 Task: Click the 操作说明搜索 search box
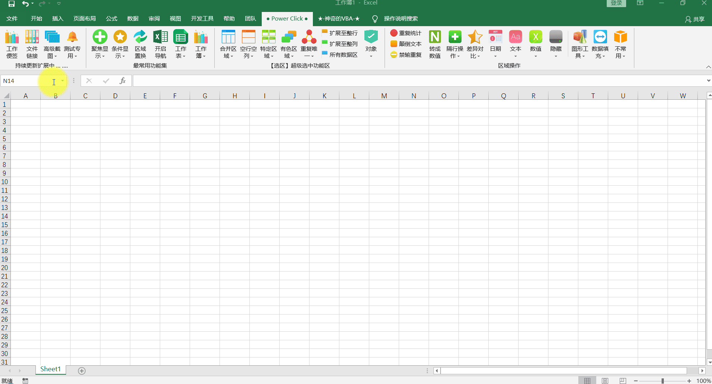click(401, 19)
